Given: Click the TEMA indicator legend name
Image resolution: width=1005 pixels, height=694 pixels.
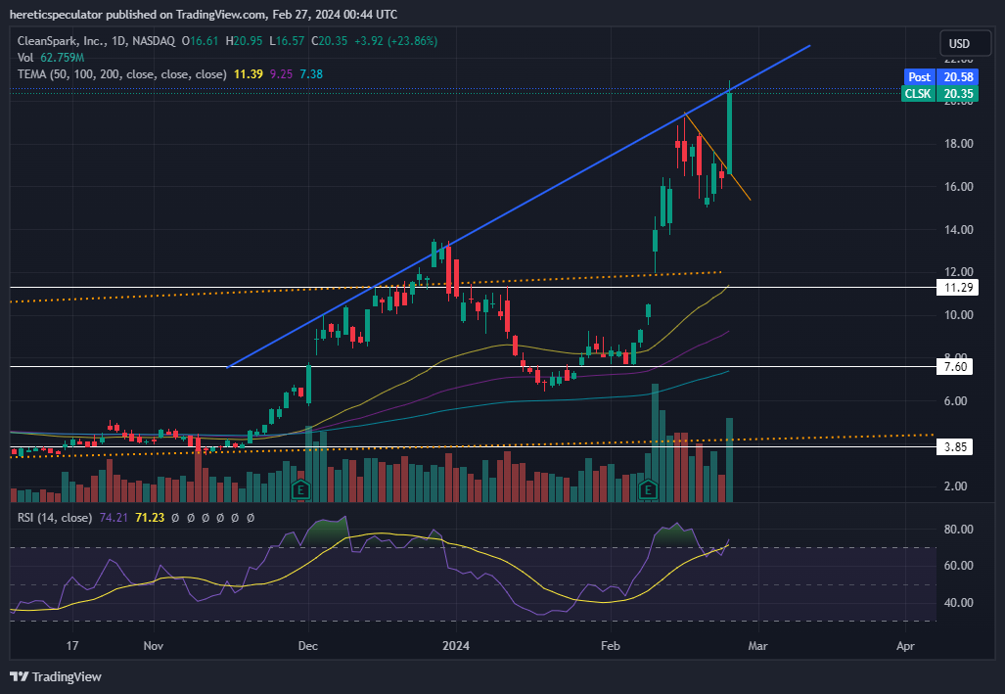Looking at the screenshot, I should (121, 74).
